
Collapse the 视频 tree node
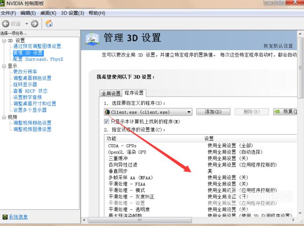click(4, 117)
